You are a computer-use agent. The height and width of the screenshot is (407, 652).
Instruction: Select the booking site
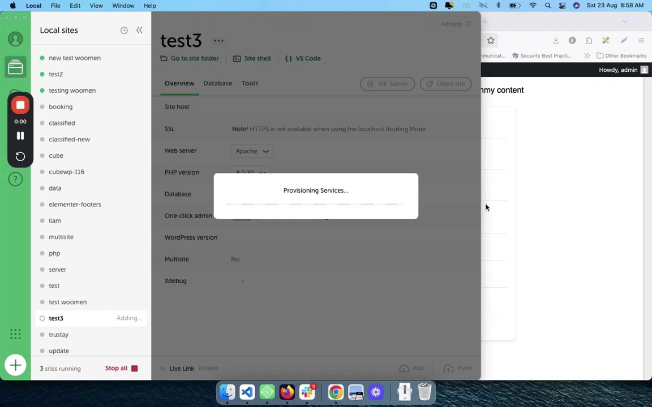91,107
